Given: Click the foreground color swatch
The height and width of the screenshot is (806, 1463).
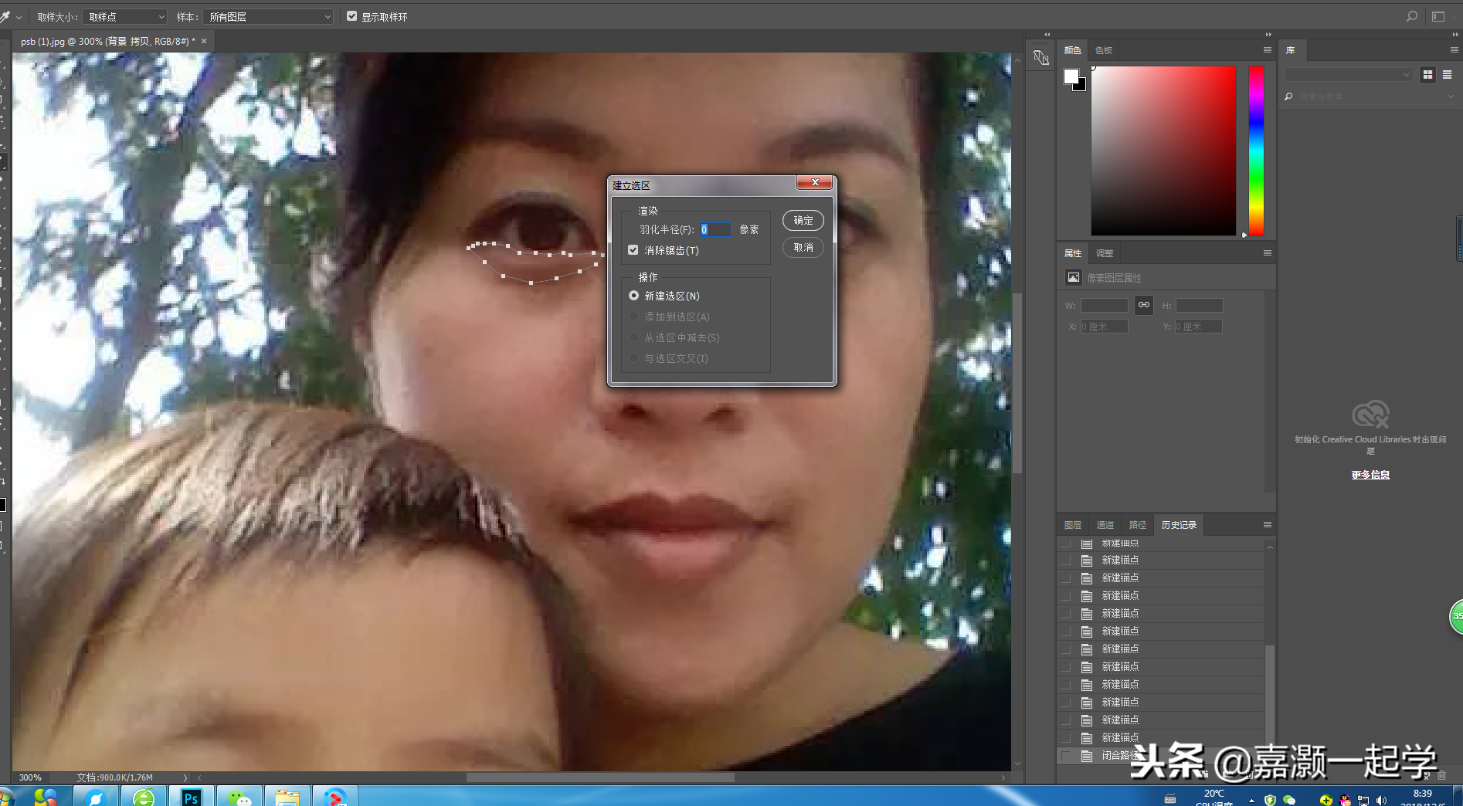Looking at the screenshot, I should [x=1071, y=76].
